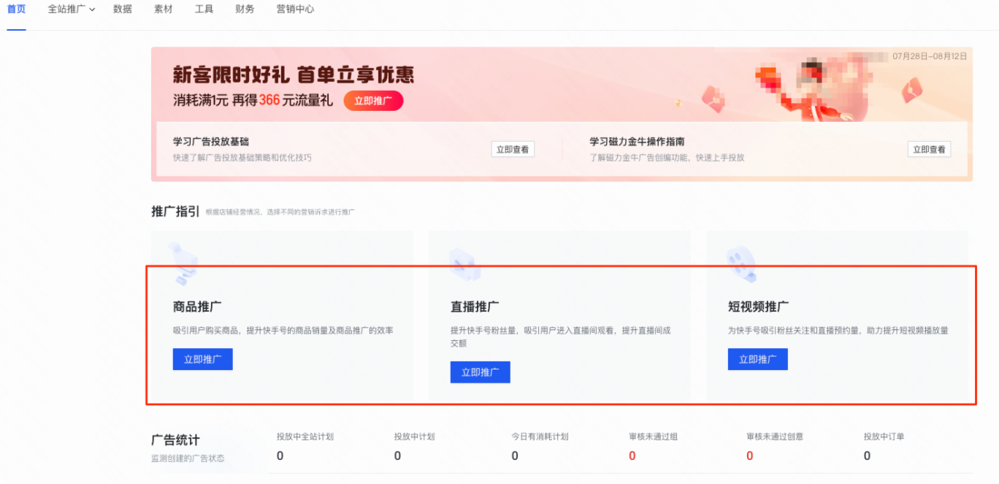Open the 工具 menu item
Screen dimensions: 999x484
[204, 9]
